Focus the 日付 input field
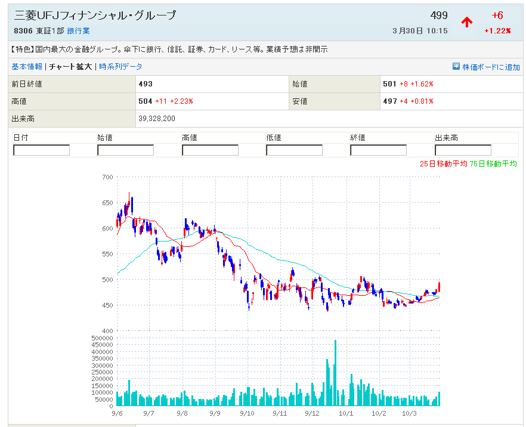This screenshot has height=427, width=526. point(42,150)
